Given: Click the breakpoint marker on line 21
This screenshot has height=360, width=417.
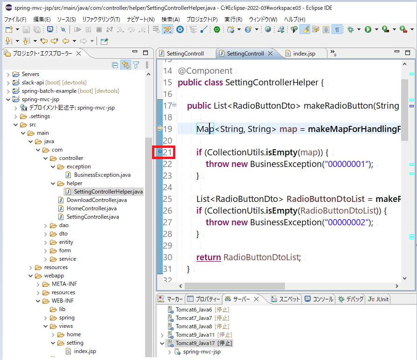Looking at the screenshot, I should point(160,152).
